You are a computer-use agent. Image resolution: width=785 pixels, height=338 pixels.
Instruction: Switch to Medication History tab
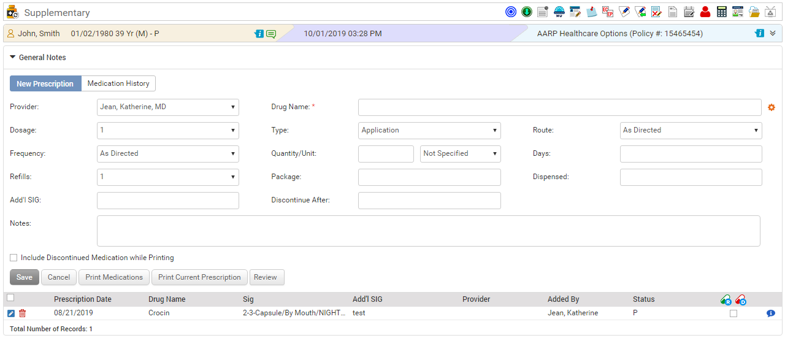(x=118, y=83)
